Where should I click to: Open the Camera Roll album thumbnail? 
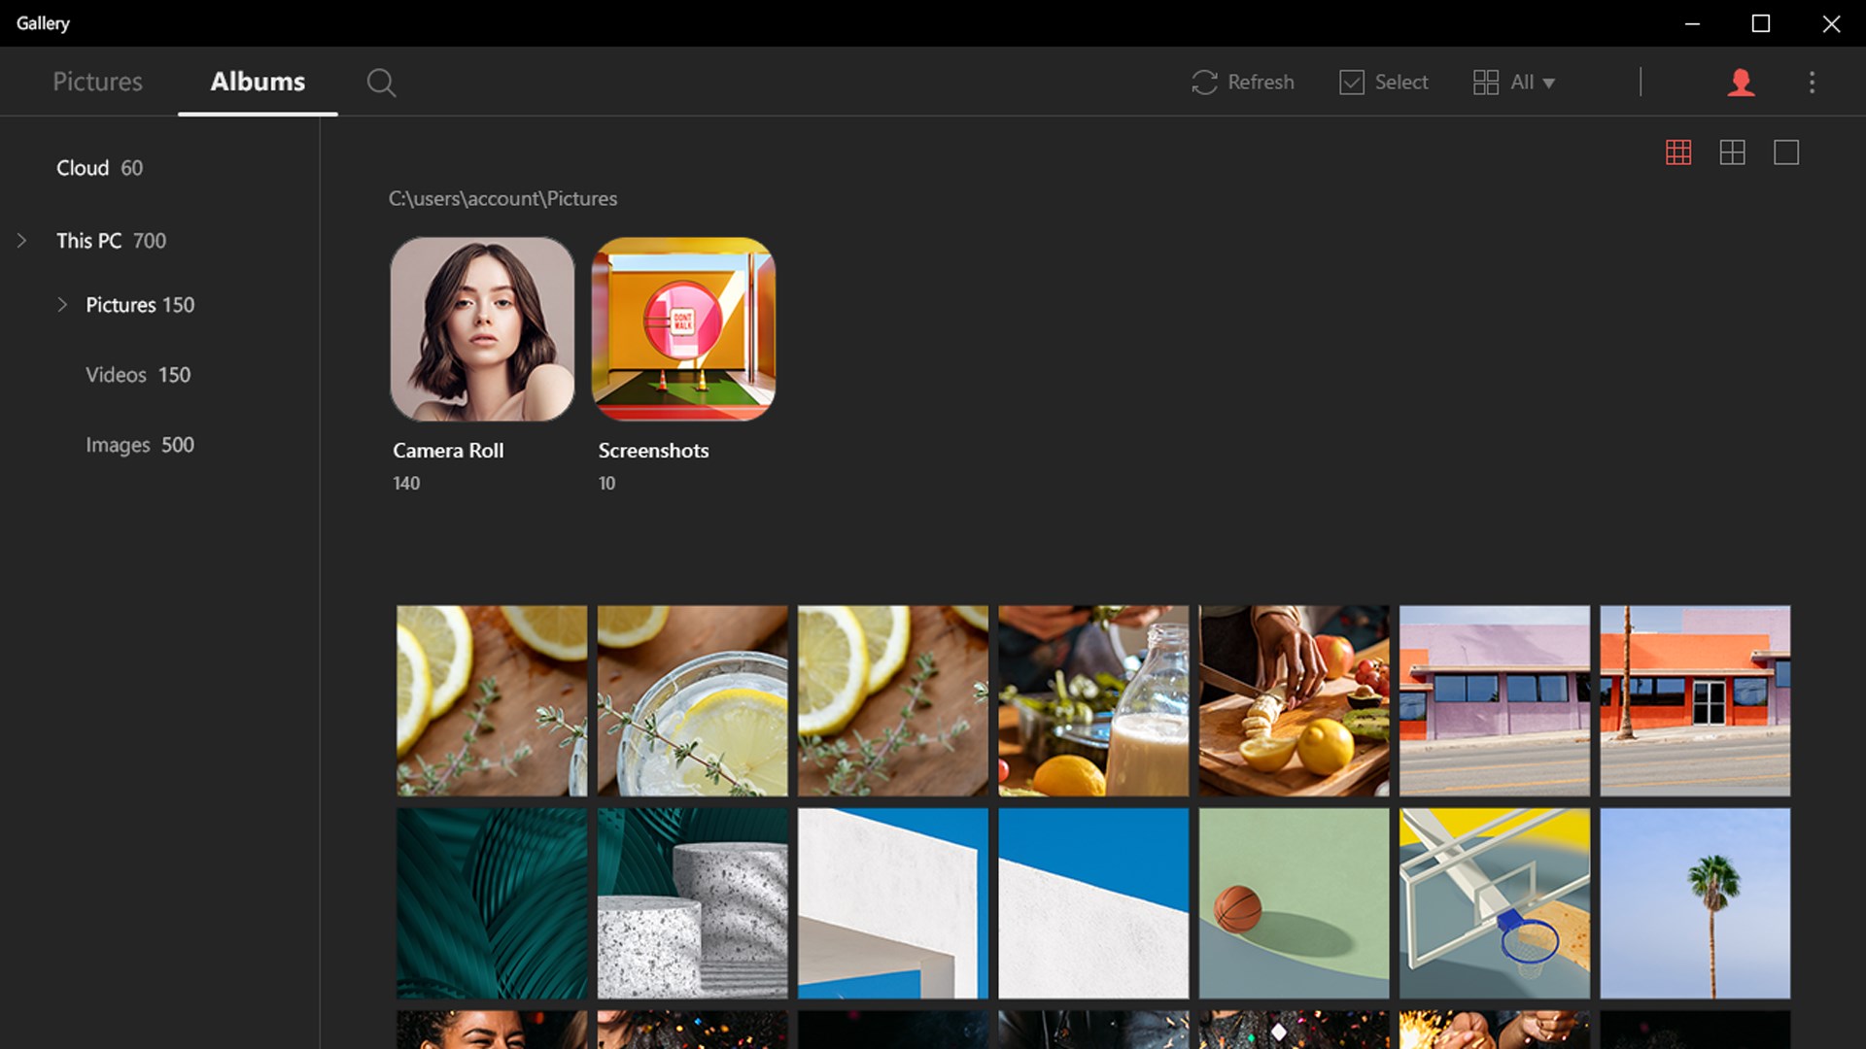pos(482,329)
